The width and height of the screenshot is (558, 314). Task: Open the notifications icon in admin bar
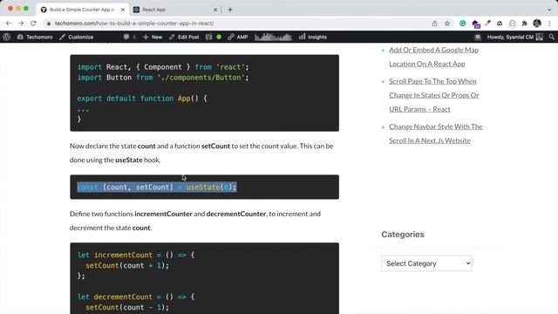(478, 37)
